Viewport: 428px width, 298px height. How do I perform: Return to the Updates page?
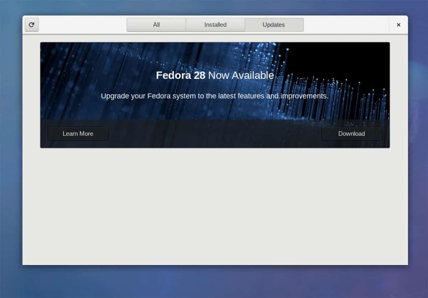point(274,25)
